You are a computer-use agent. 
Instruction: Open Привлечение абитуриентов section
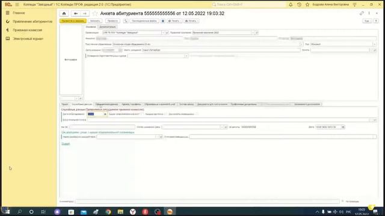click(32, 22)
